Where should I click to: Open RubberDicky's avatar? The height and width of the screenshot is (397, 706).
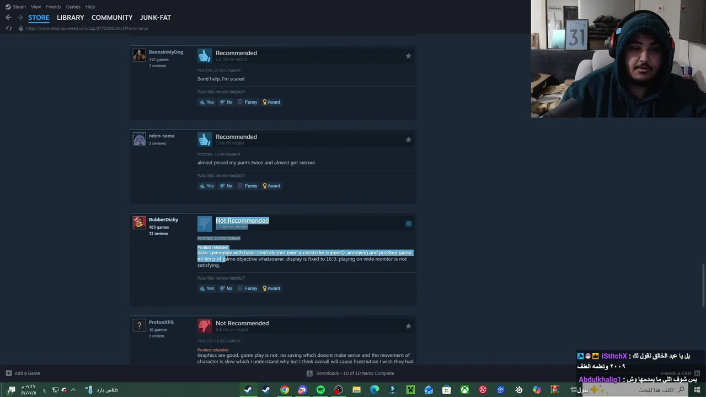click(x=139, y=223)
